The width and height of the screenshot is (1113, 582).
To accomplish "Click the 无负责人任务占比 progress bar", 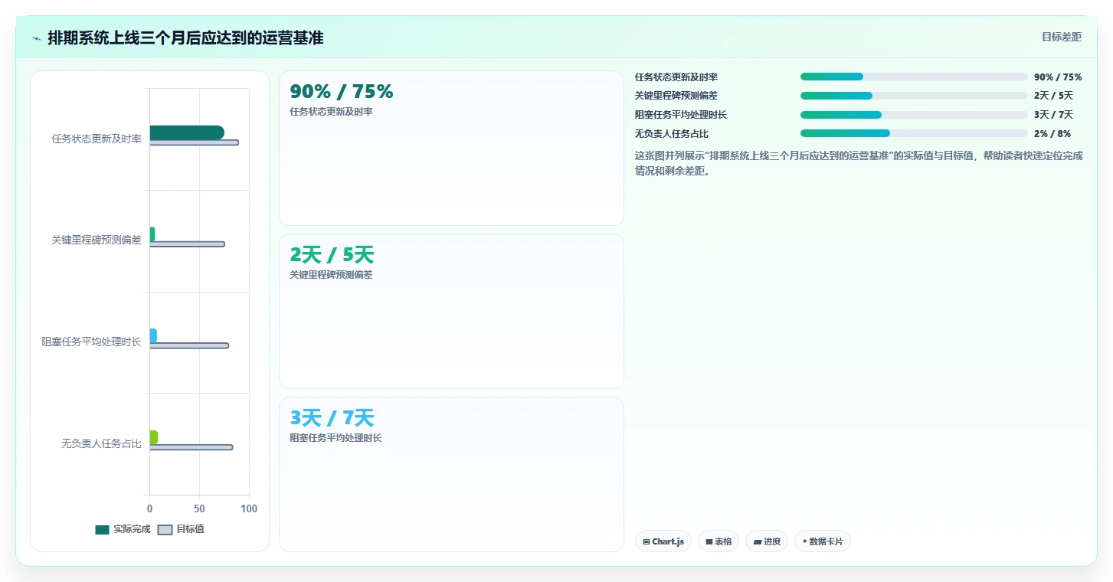I will [914, 133].
